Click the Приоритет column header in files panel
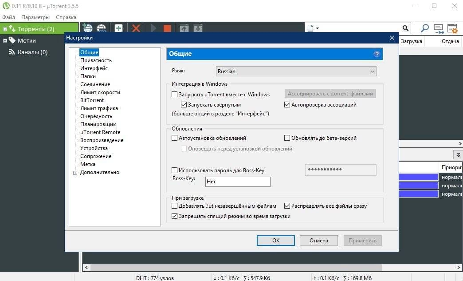463x281 pixels. tap(451, 167)
